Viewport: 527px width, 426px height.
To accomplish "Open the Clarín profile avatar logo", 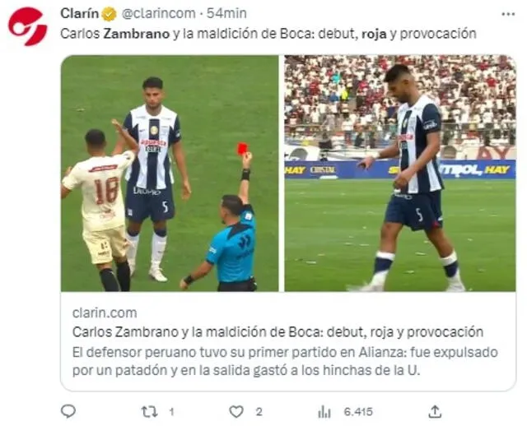I will pyautogui.click(x=27, y=26).
